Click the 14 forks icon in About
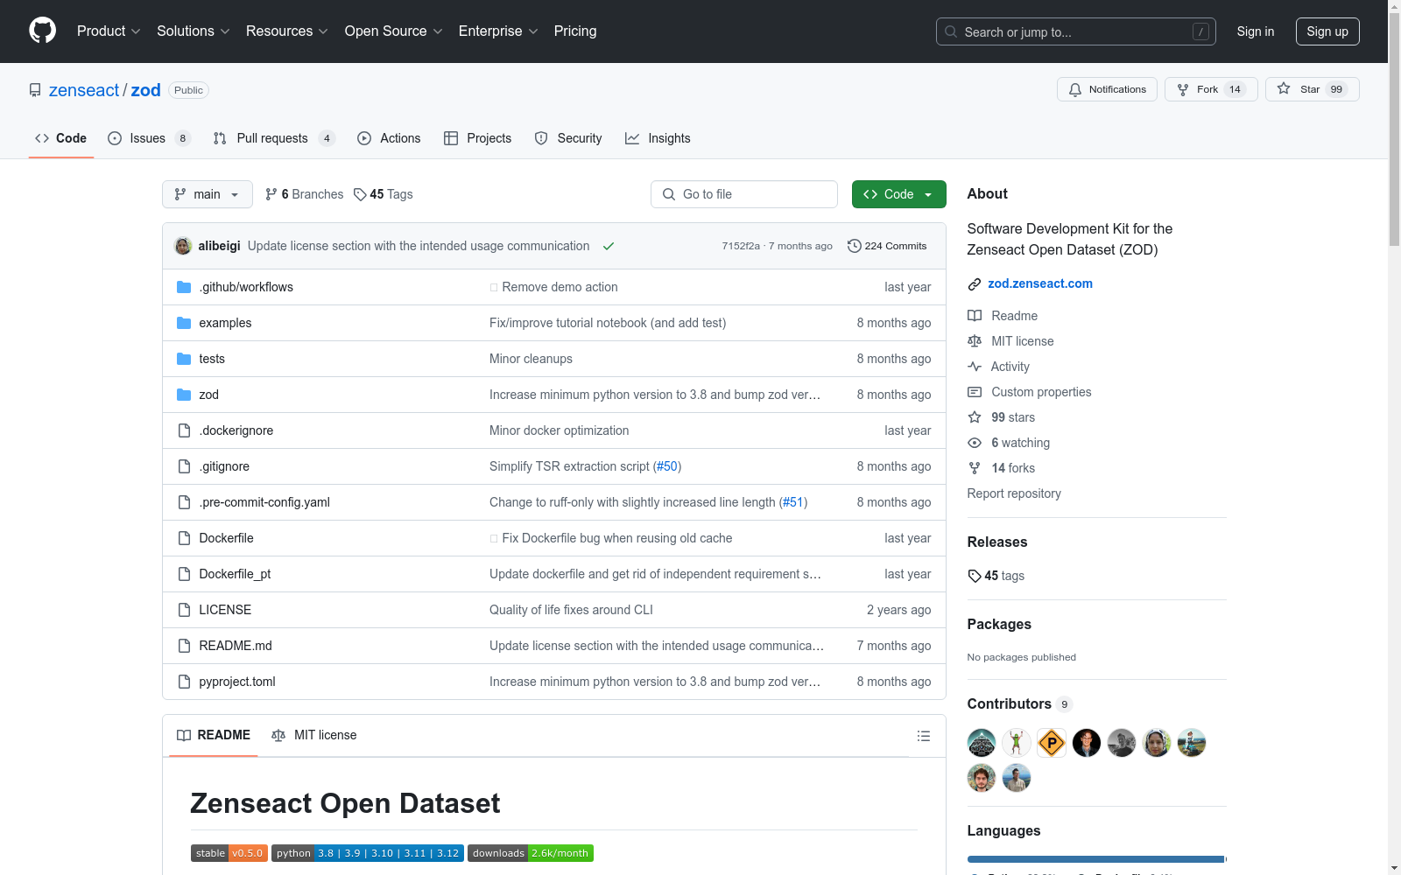Viewport: 1401px width, 875px height. tap(975, 468)
